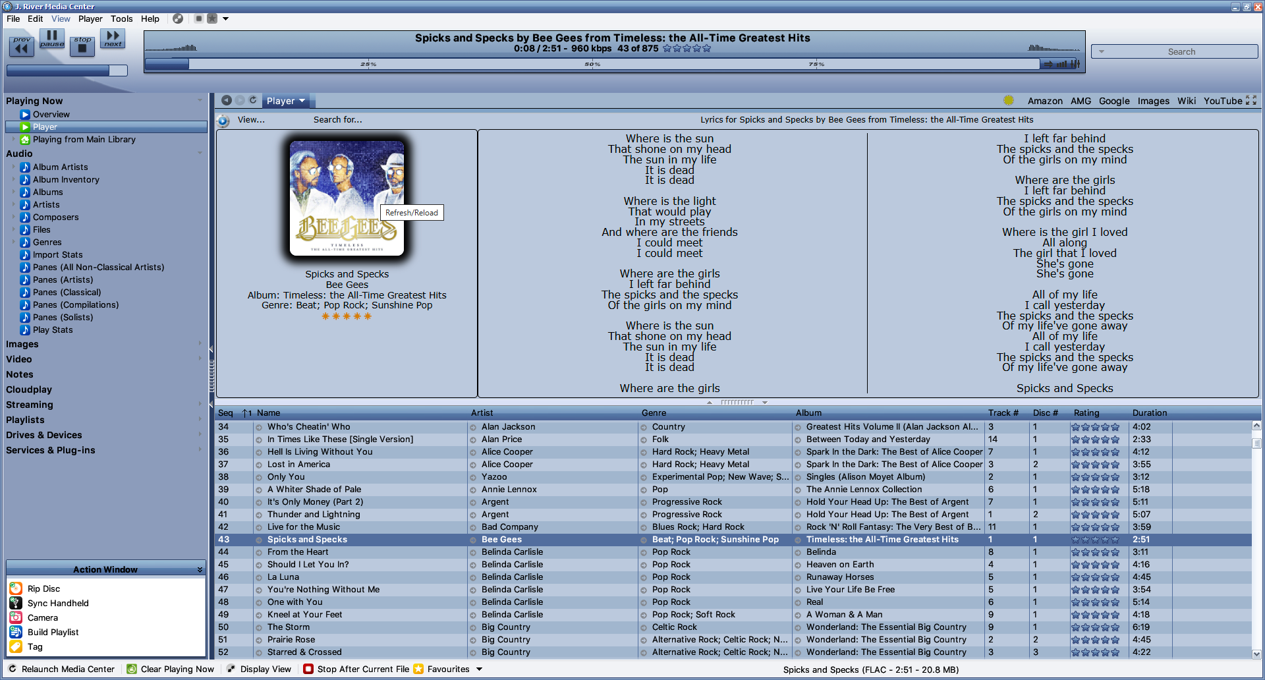This screenshot has height=680, width=1265.
Task: Click the Bee Gees album cover thumbnail
Action: coord(347,198)
